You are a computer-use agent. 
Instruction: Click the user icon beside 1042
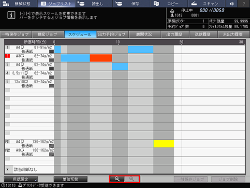pyautogui.click(x=172, y=15)
